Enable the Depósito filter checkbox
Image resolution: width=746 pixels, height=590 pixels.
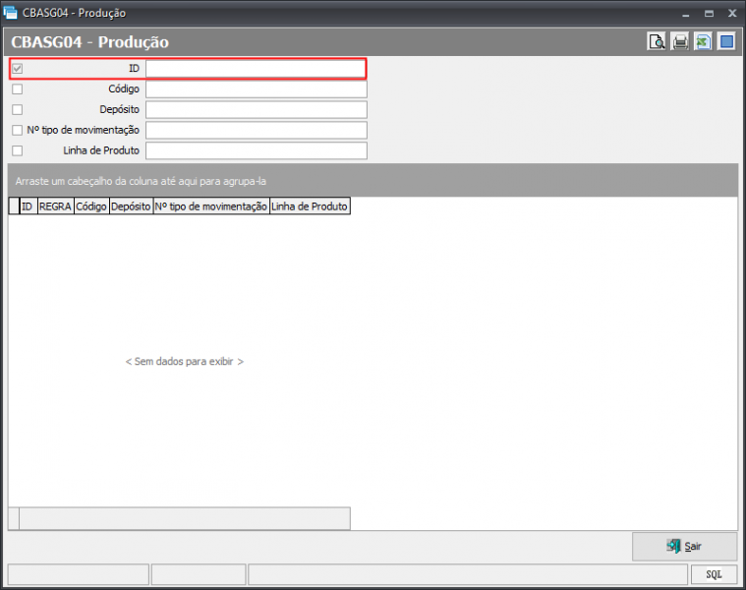click(17, 109)
